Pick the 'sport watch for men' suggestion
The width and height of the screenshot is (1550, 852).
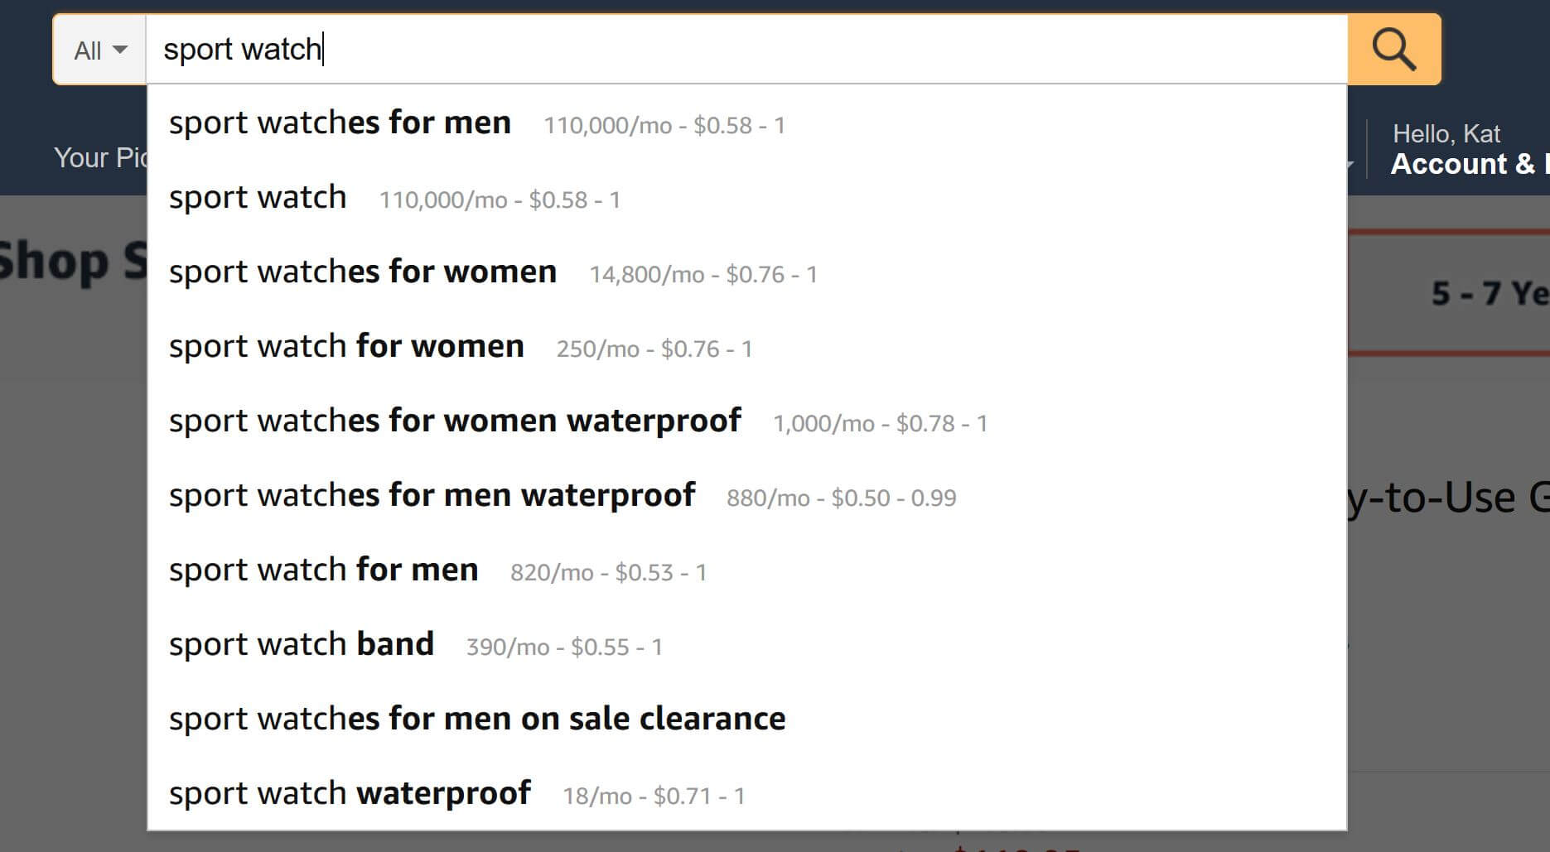pyautogui.click(x=746, y=570)
